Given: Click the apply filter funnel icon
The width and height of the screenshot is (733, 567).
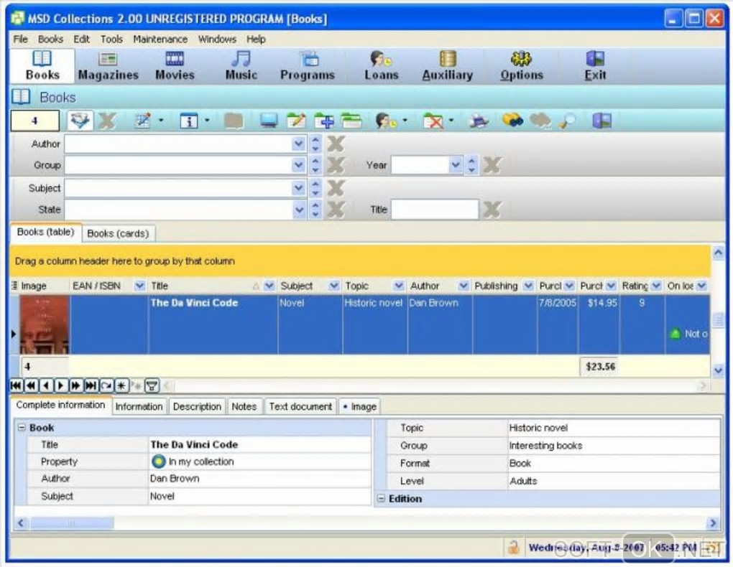Looking at the screenshot, I should 80,121.
